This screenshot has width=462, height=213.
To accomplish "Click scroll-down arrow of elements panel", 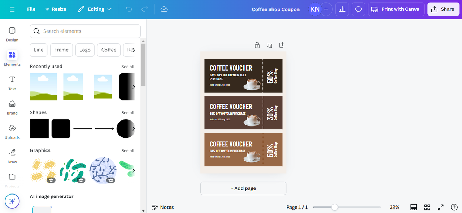I will (x=143, y=210).
